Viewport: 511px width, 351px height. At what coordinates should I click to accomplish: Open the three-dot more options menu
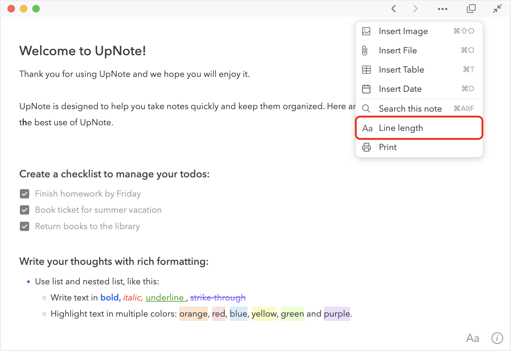442,9
